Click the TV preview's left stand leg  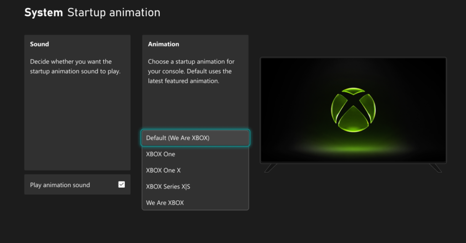click(x=271, y=168)
